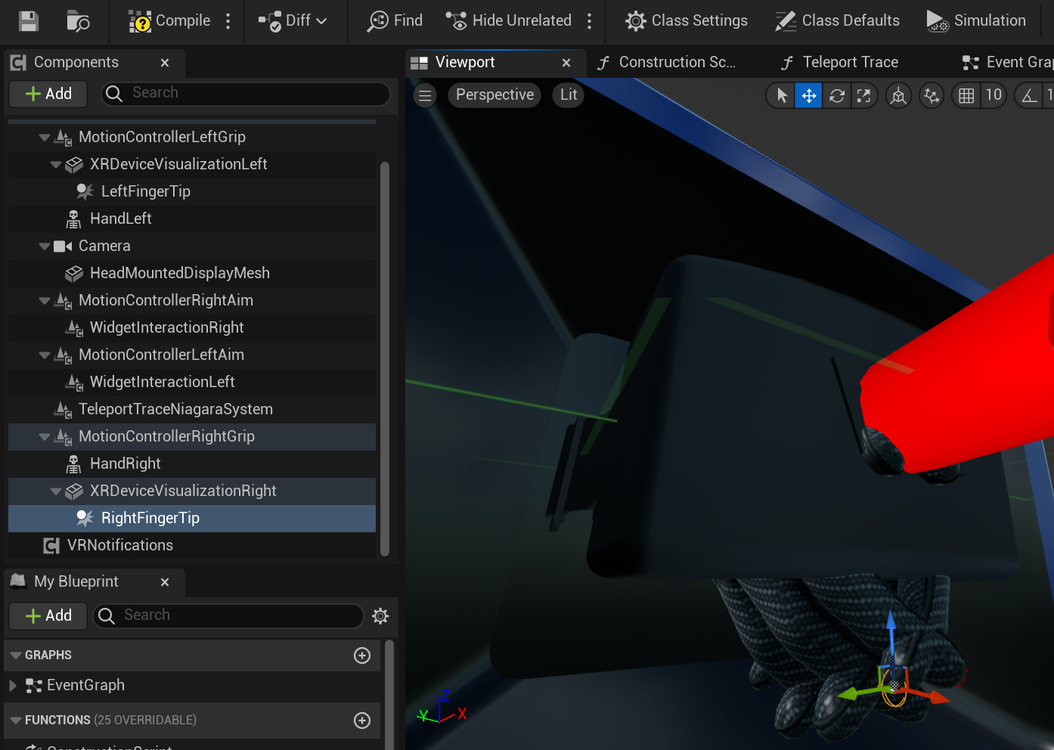Close the Viewport tab
The width and height of the screenshot is (1054, 750).
(x=566, y=63)
